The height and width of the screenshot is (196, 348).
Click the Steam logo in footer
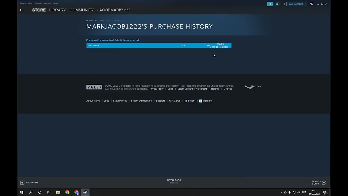click(253, 87)
